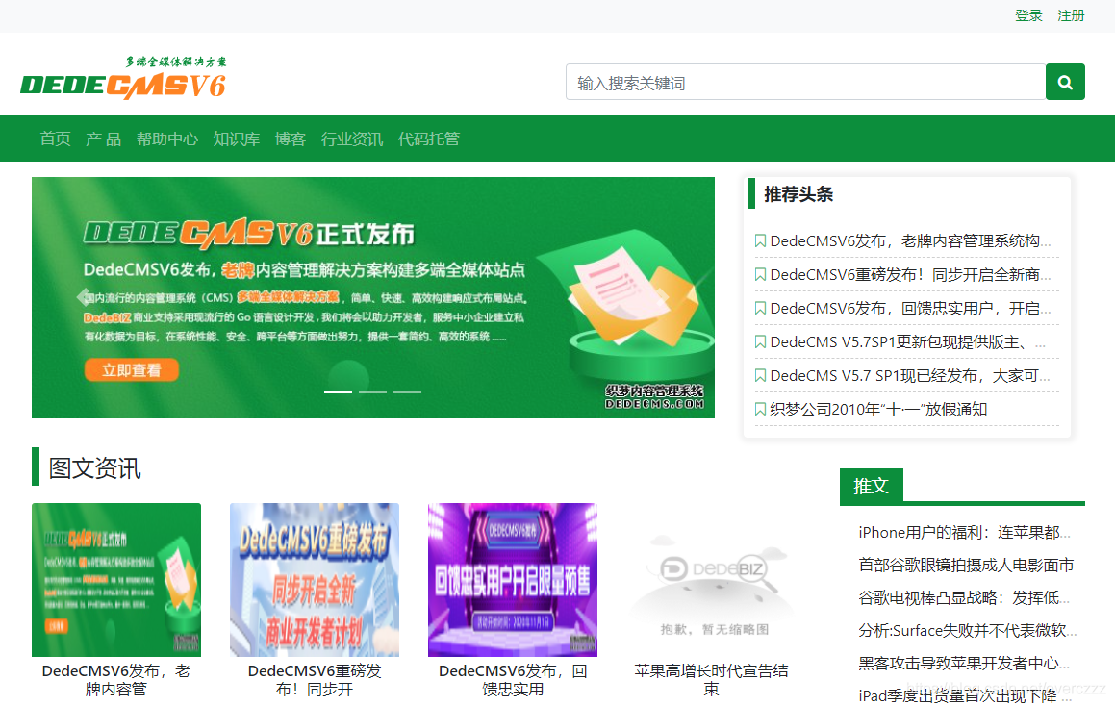
Task: Open headline DedeCMS V5.7SP1更新包现提供版主
Action: tap(907, 342)
